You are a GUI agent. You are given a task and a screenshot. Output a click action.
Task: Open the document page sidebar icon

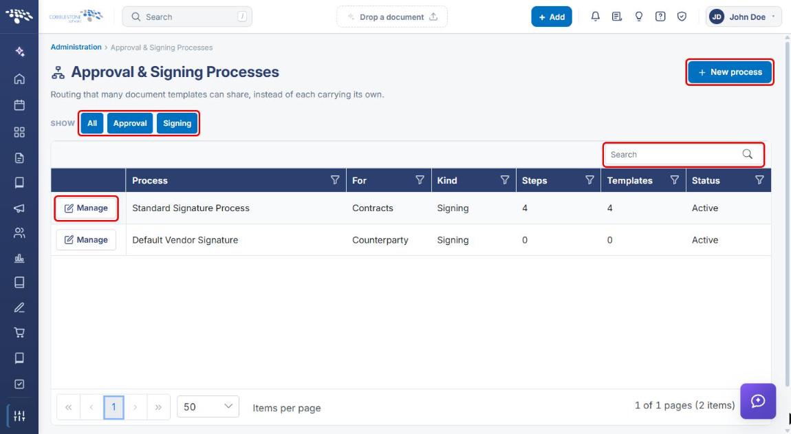(x=19, y=158)
